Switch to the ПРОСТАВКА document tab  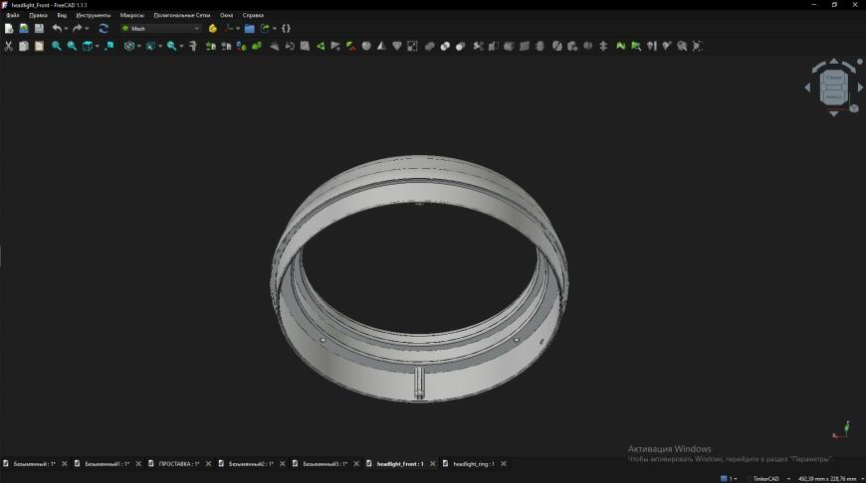179,464
